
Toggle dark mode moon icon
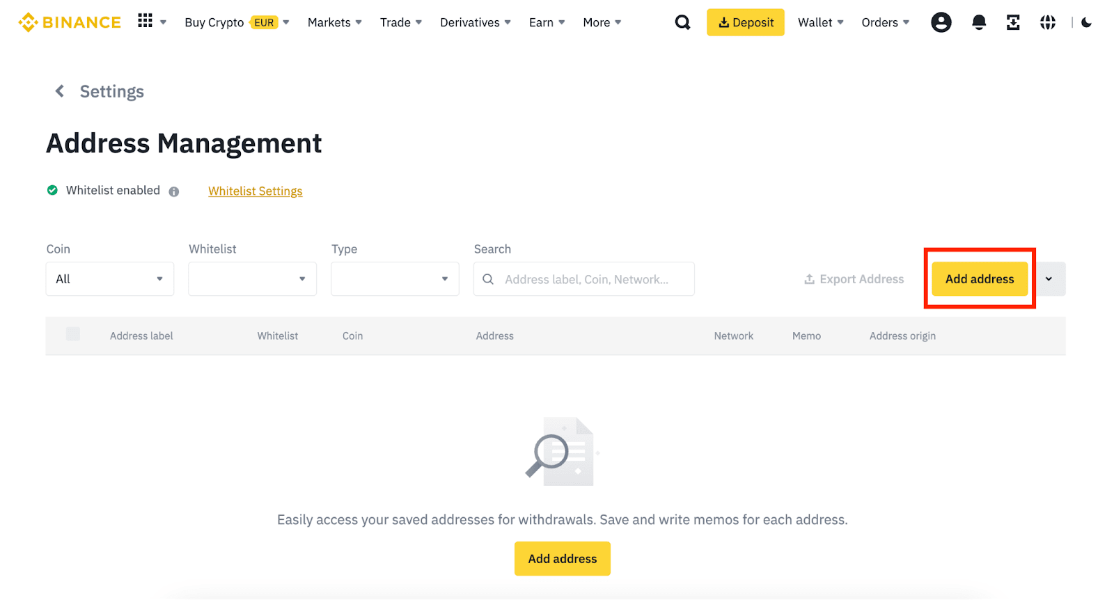1086,22
